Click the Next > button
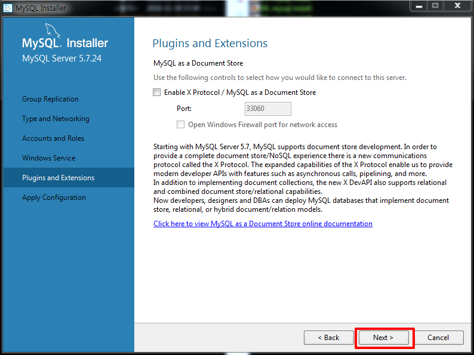Image resolution: width=474 pixels, height=355 pixels. (x=383, y=338)
